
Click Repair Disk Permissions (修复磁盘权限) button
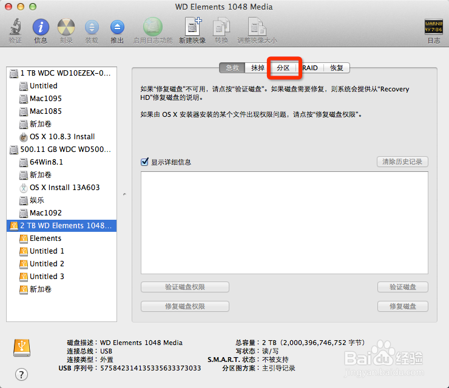(x=185, y=306)
